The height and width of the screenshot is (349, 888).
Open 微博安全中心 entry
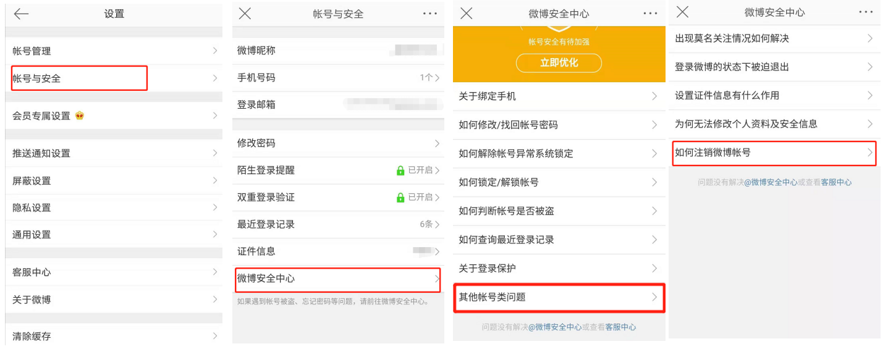[x=337, y=279]
